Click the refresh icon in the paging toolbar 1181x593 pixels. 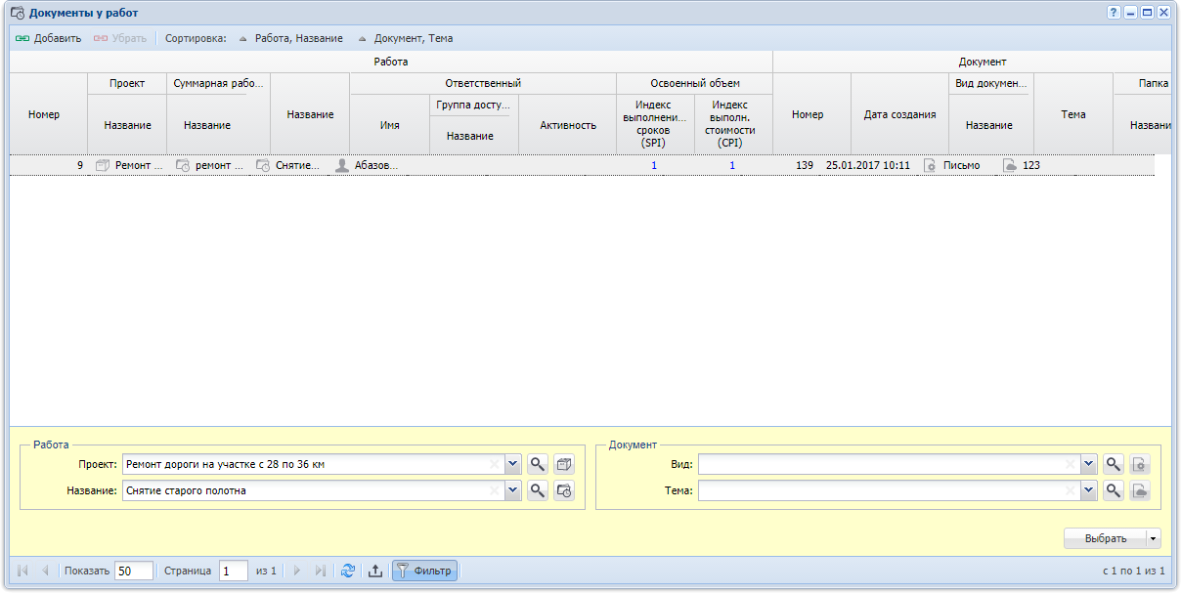pyautogui.click(x=347, y=571)
